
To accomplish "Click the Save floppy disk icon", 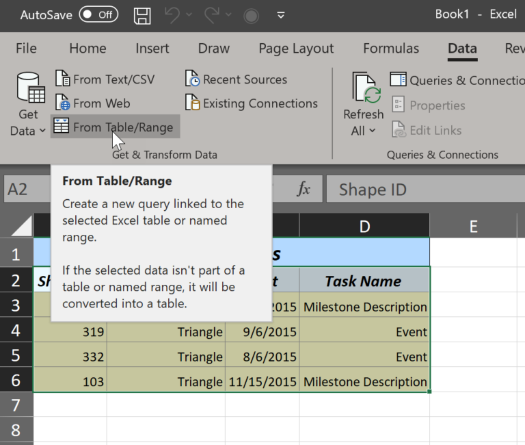I will (x=142, y=16).
